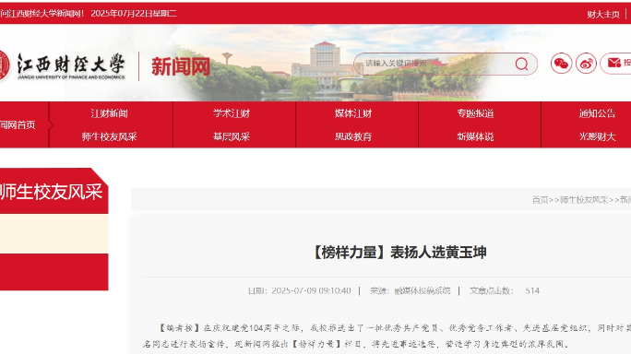
Task: Open the Weibo icon link
Action: [586, 64]
